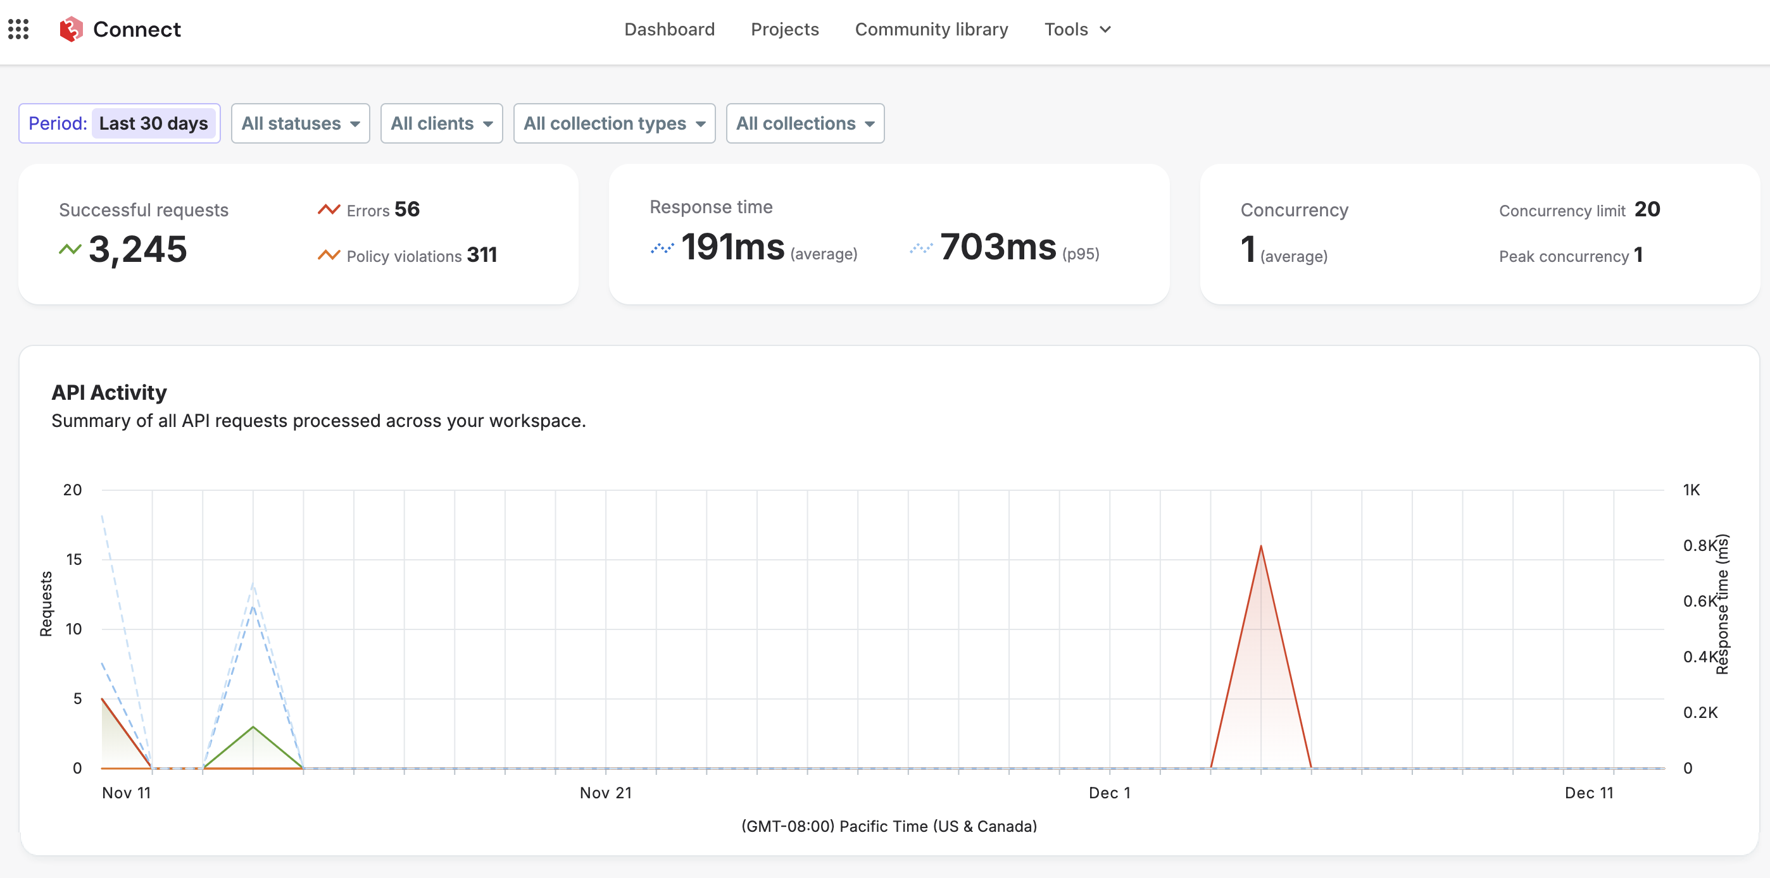Open the All statuses dropdown
This screenshot has width=1770, height=878.
pyautogui.click(x=300, y=123)
